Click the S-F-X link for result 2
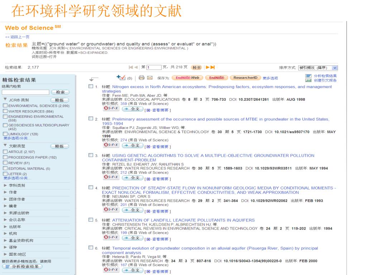367x275 pixels. [x=111, y=145]
